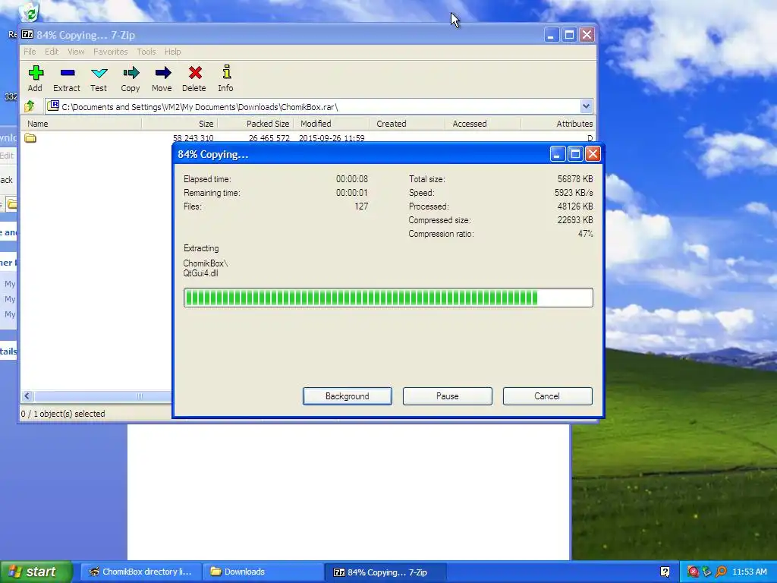The image size is (777, 583).
Task: Switch to 7-Zip Copying taskbar item
Action: coord(385,572)
